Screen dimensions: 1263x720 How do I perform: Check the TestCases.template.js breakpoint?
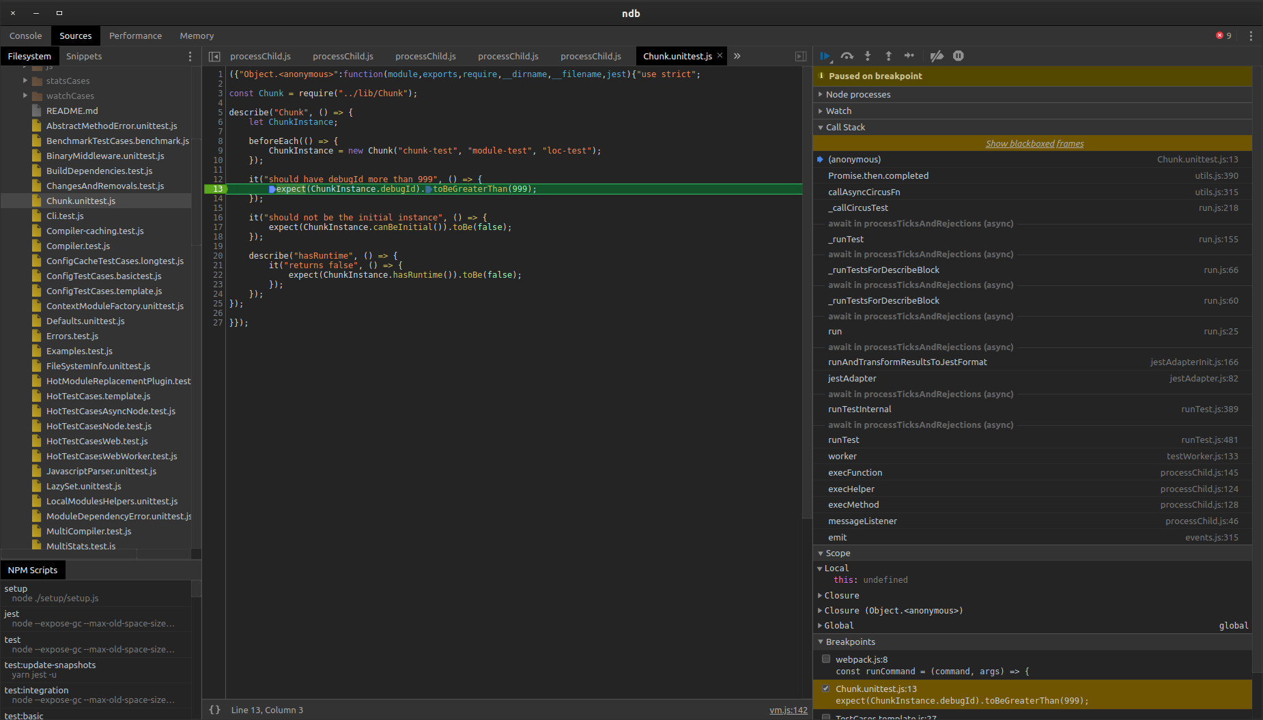[826, 717]
